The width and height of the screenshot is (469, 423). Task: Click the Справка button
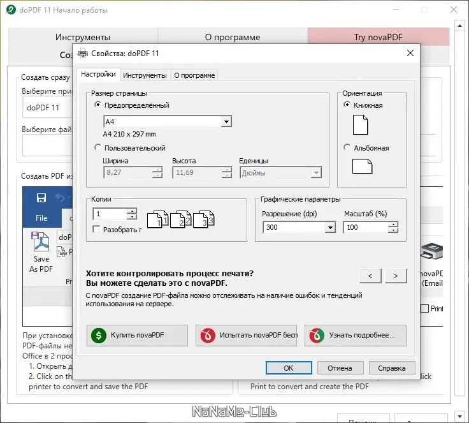[392, 368]
